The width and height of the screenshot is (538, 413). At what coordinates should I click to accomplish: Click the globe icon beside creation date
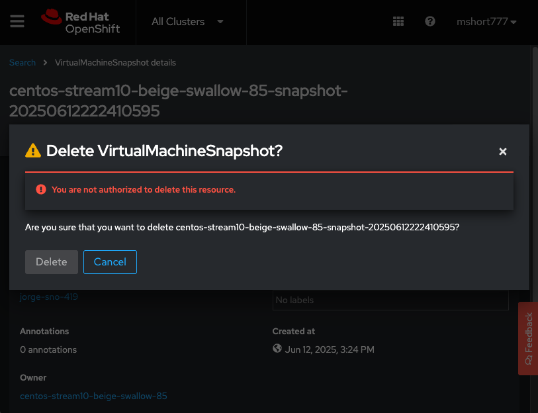click(x=277, y=349)
